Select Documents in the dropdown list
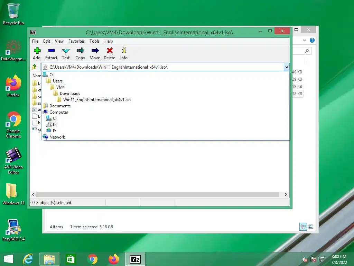Viewport: 354px width, 266px height. [x=166, y=106]
